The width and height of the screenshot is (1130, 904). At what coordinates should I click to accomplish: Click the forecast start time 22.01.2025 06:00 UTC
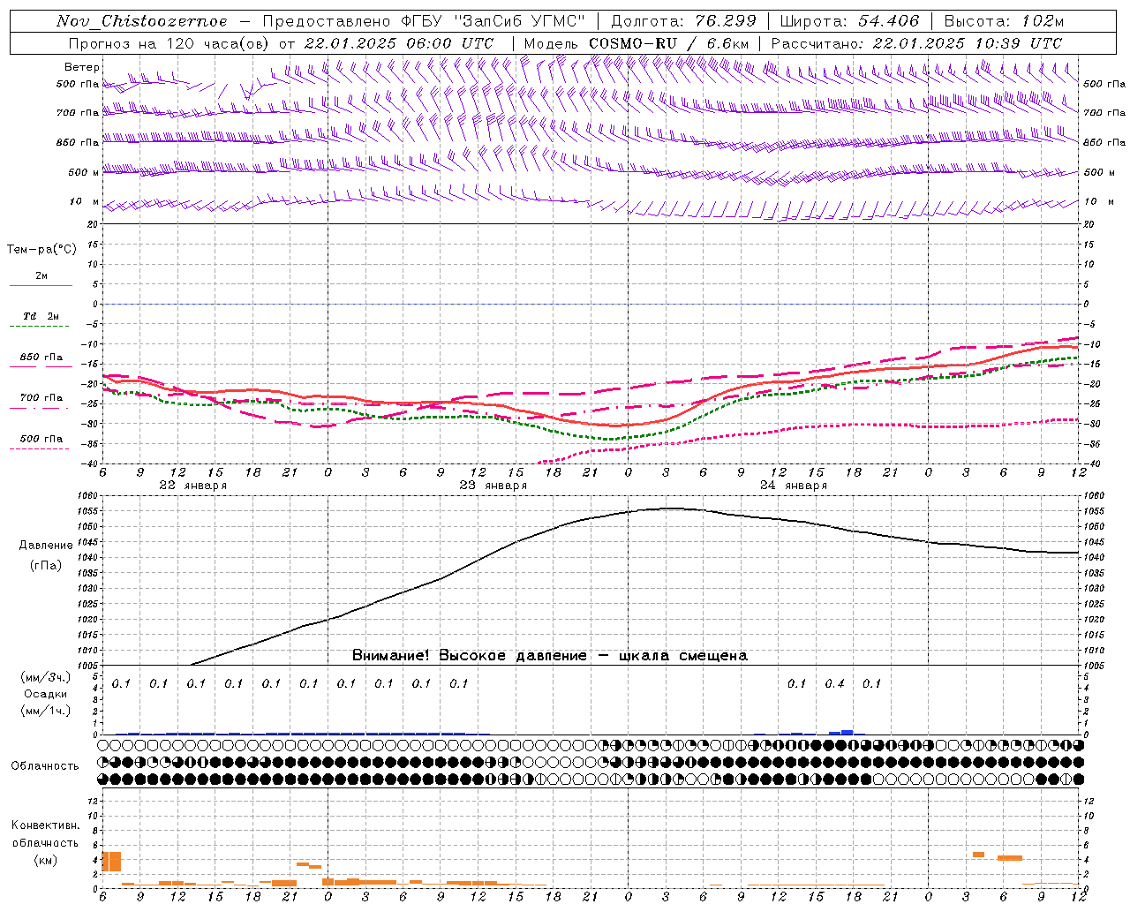pyautogui.click(x=398, y=43)
